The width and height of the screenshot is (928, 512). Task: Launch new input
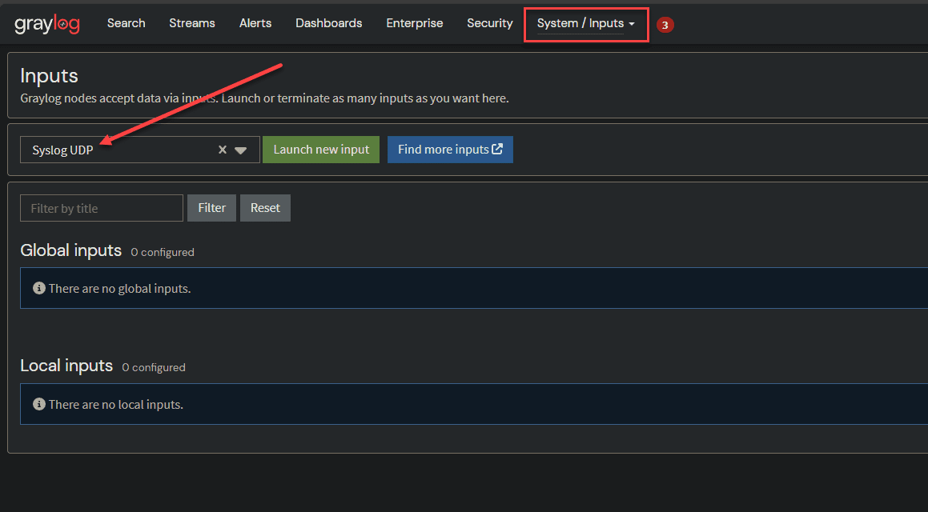[321, 150]
